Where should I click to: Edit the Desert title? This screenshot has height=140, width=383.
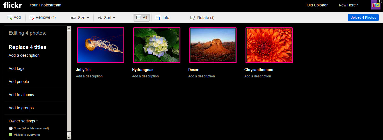click(x=194, y=70)
